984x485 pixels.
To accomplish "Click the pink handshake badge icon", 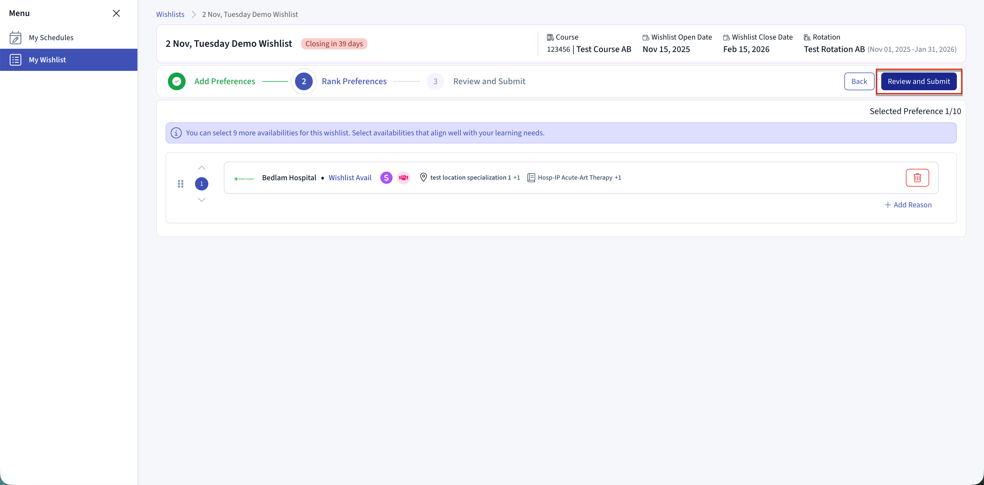I will [403, 177].
